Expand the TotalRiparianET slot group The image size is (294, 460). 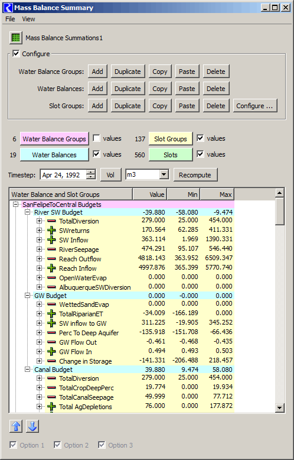coord(39,313)
